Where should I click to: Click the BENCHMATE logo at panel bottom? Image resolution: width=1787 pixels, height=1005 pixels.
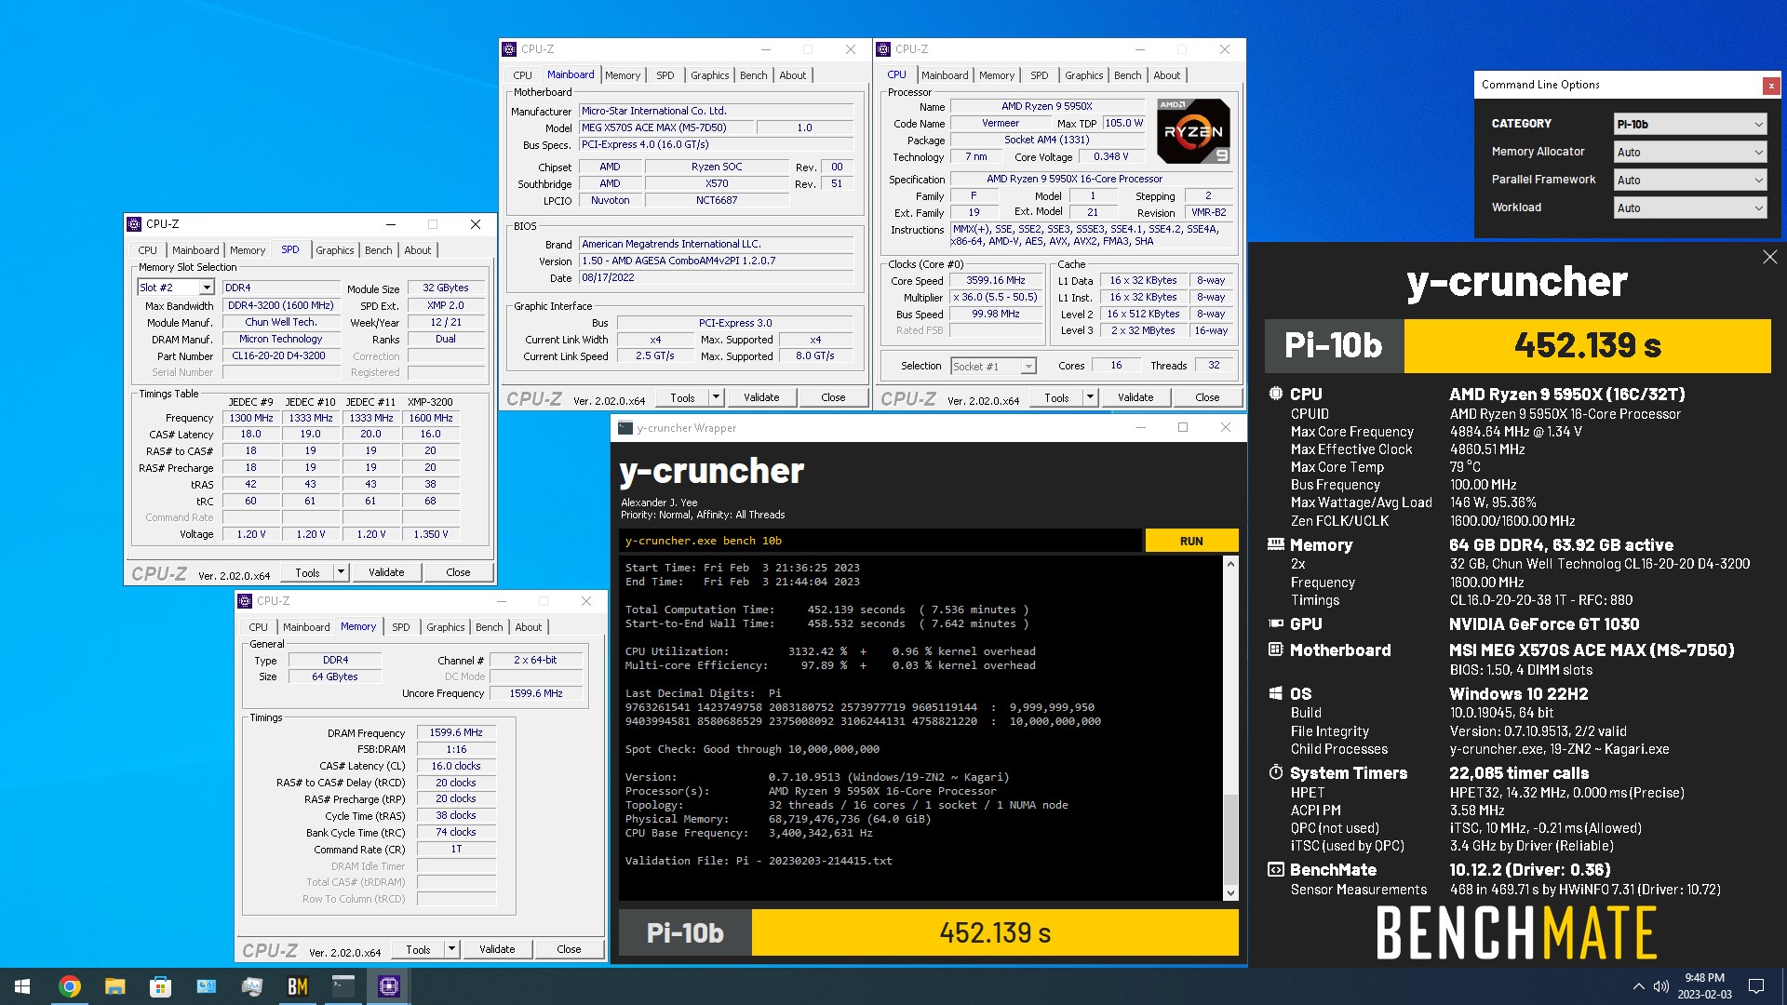1516,933
